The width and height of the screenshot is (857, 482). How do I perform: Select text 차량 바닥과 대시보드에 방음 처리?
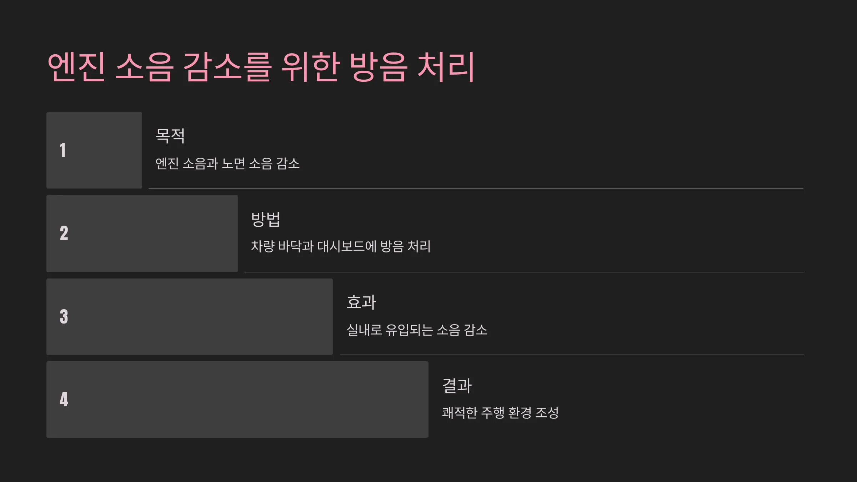(341, 246)
